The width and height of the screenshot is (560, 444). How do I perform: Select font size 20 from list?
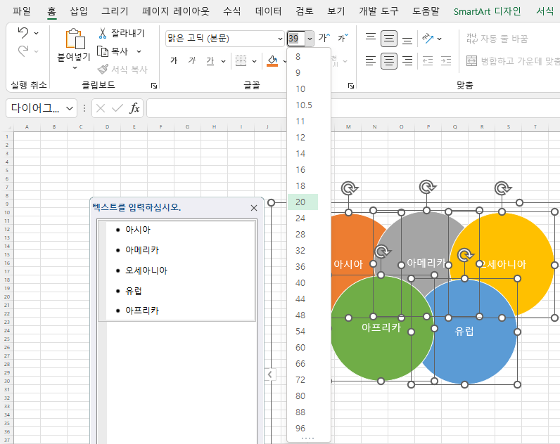click(303, 202)
